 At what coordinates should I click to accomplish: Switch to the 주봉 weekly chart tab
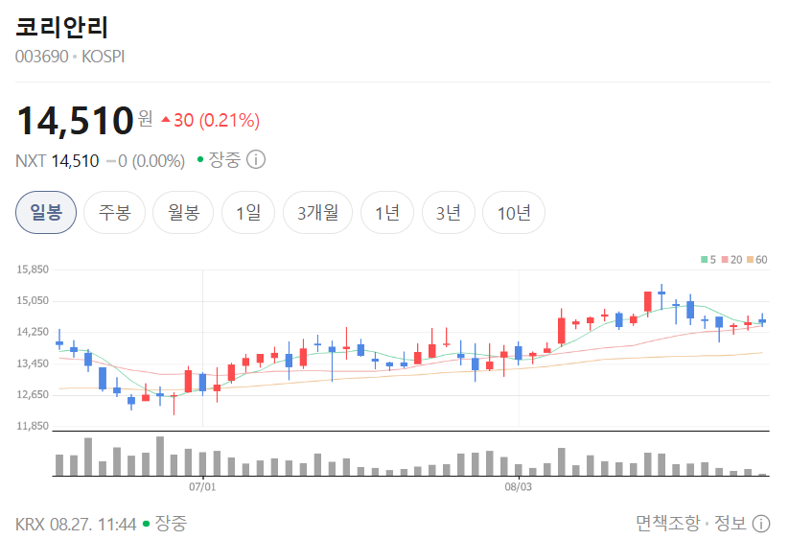click(115, 212)
